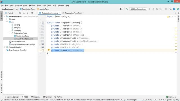Viewport: 180px width, 101px height.
Task: Click the Build project hammer icon
Action: pos(127,9)
